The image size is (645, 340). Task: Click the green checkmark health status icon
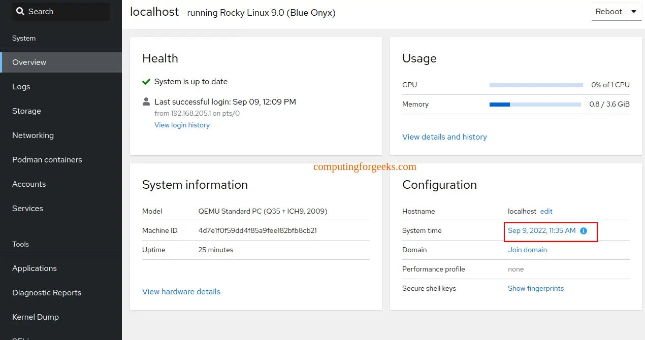(x=146, y=81)
